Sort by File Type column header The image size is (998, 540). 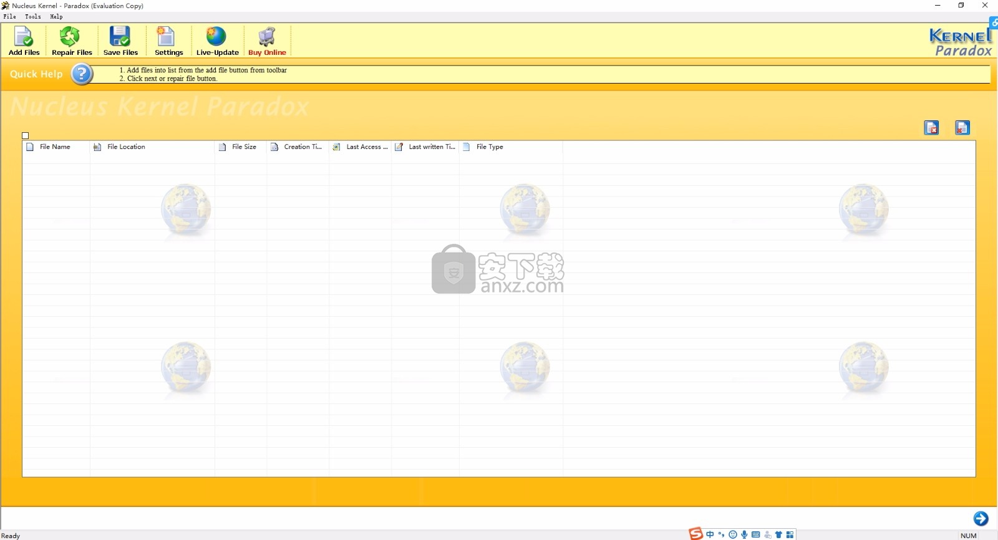(x=511, y=147)
